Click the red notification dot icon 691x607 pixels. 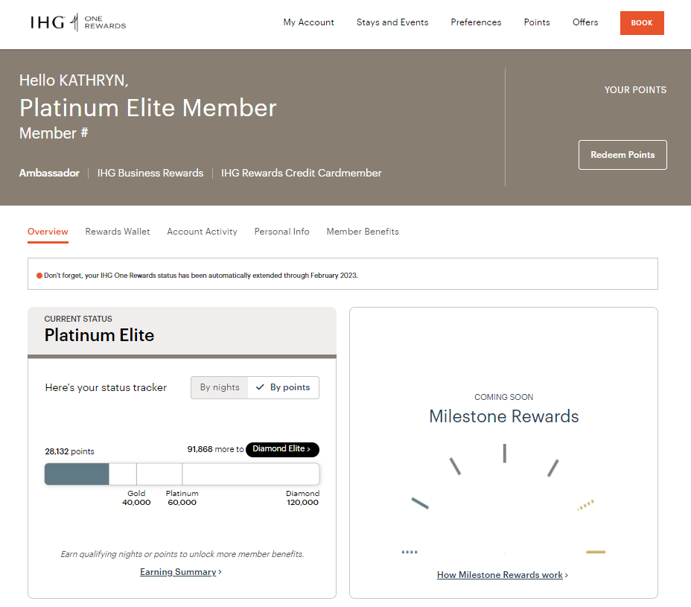[39, 275]
